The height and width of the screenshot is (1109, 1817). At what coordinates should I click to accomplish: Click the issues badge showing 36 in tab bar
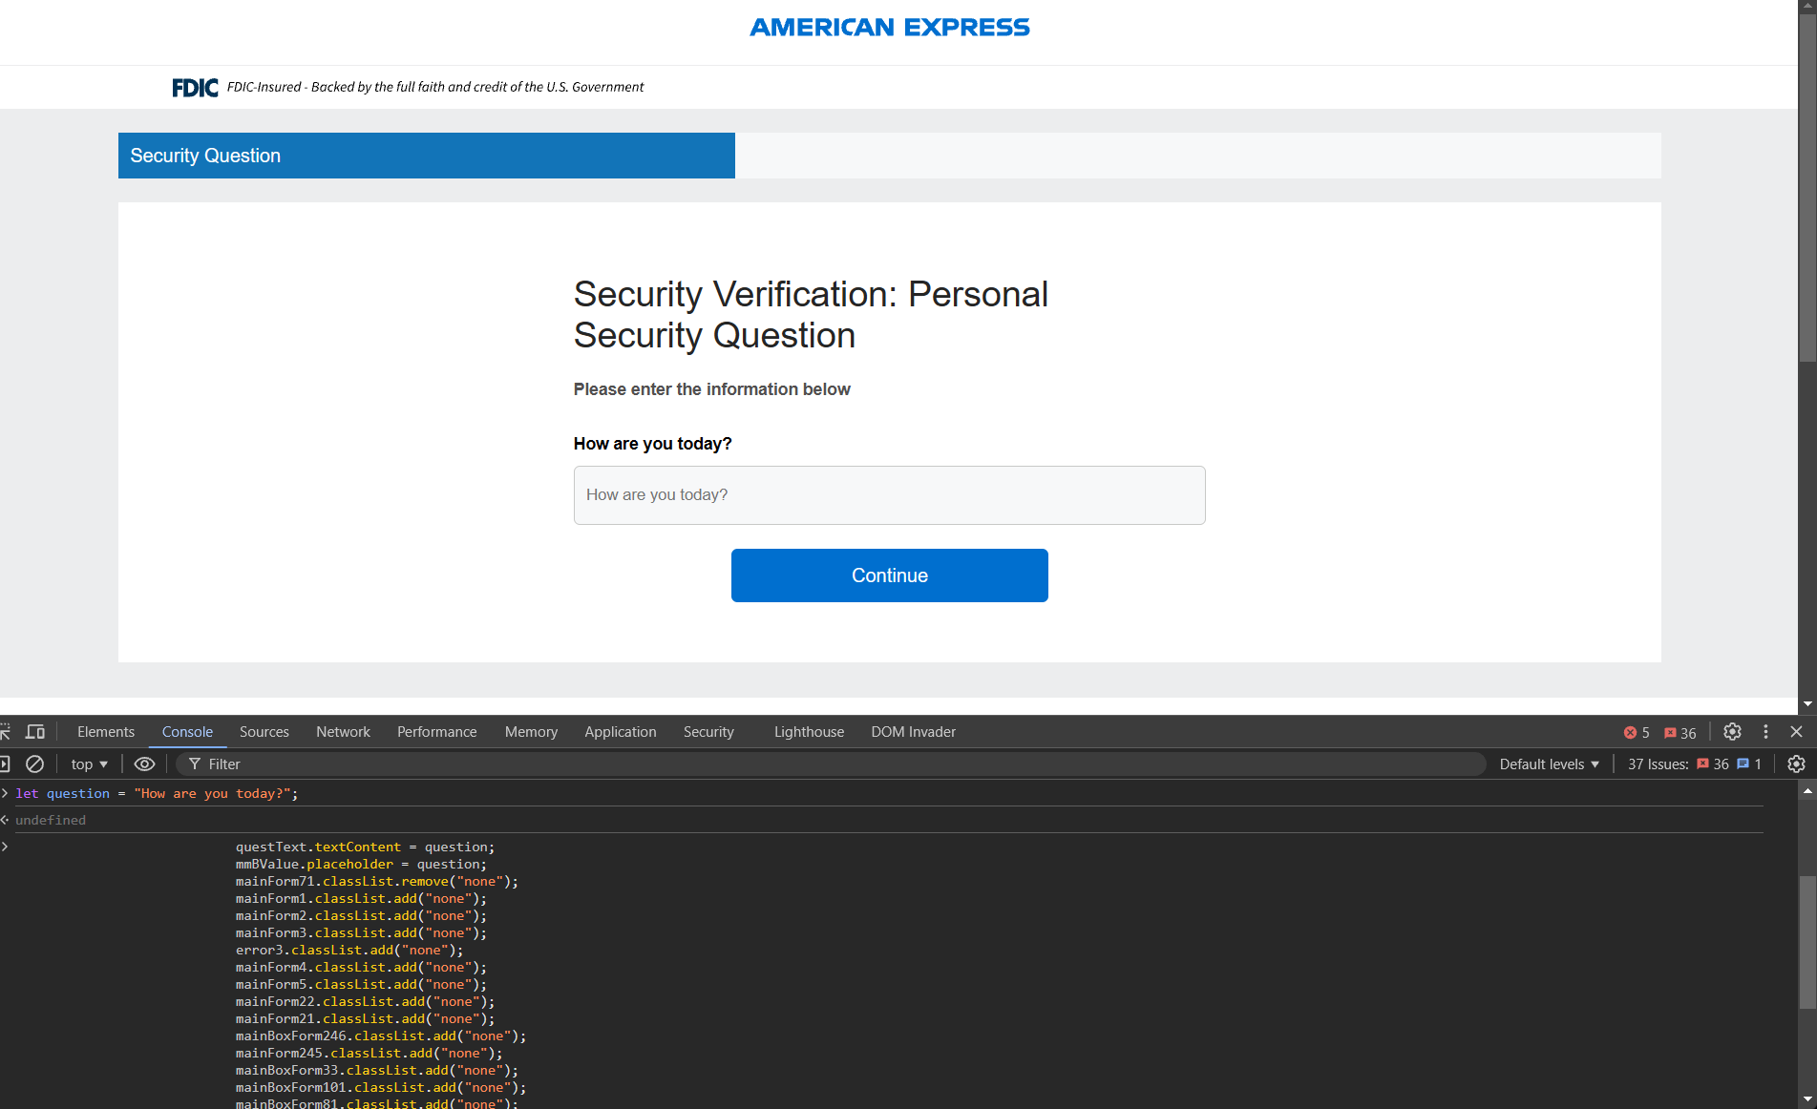click(1680, 733)
